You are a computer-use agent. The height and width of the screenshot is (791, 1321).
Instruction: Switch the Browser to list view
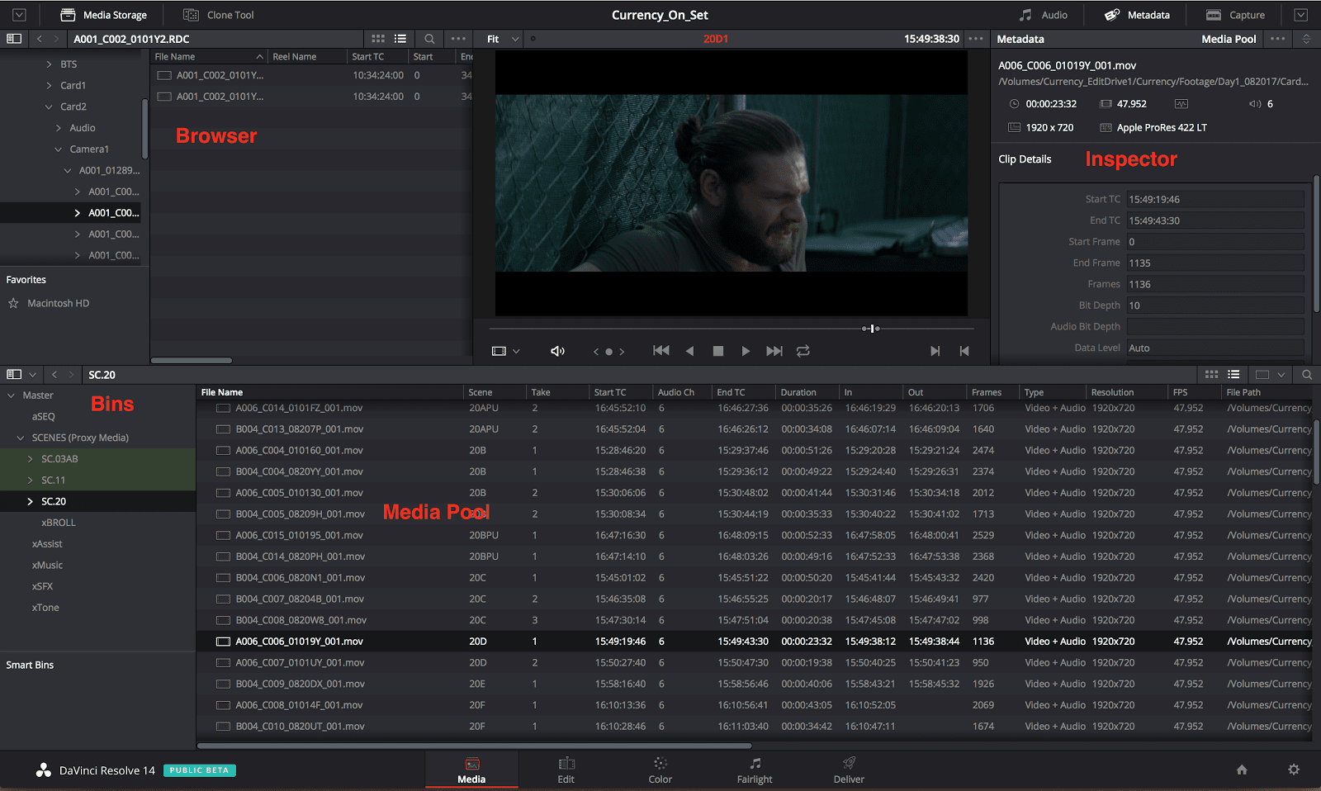click(x=400, y=39)
